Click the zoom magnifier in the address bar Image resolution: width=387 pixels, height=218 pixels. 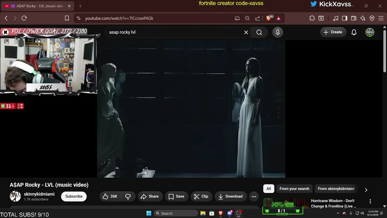coord(247,18)
